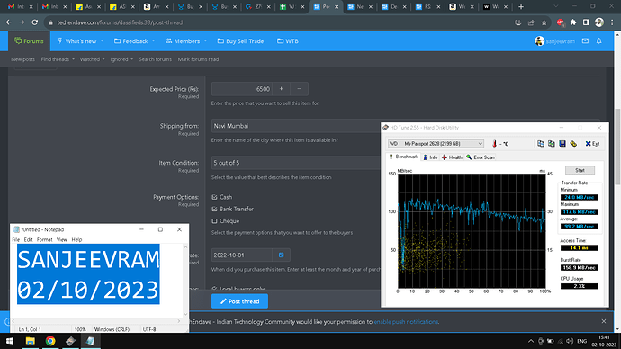Open the Buy Sell Trade section
This screenshot has width=621, height=349.
(241, 41)
